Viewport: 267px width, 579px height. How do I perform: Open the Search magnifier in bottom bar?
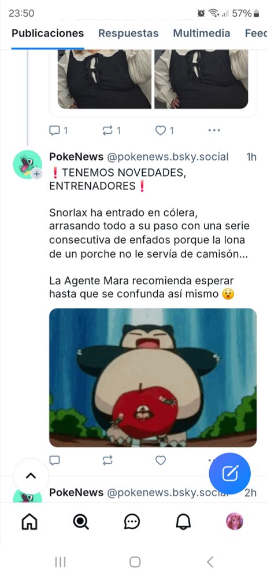point(81,522)
